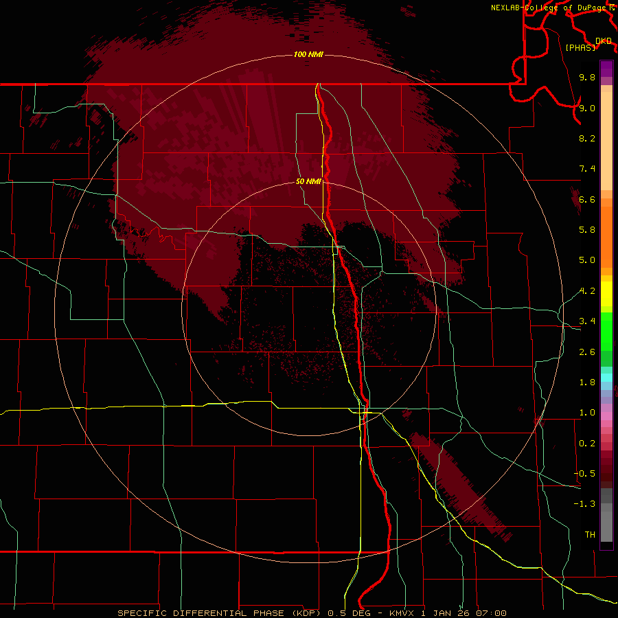Image resolution: width=618 pixels, height=618 pixels.
Task: Pick the yellow segment of the color scale
Action: pyautogui.click(x=606, y=294)
